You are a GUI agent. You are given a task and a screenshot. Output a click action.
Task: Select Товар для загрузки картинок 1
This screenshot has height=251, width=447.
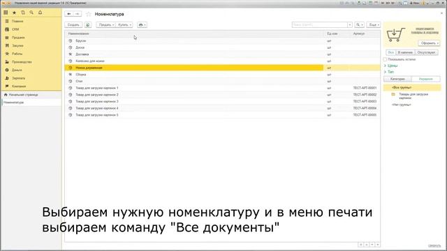[222, 88]
